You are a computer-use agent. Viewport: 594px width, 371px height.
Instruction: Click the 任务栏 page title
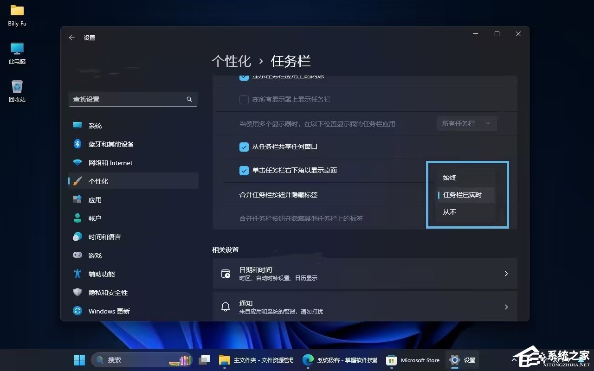coord(291,61)
